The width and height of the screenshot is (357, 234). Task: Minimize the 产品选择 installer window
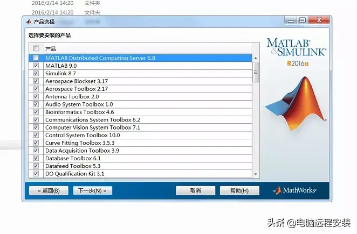click(x=292, y=20)
